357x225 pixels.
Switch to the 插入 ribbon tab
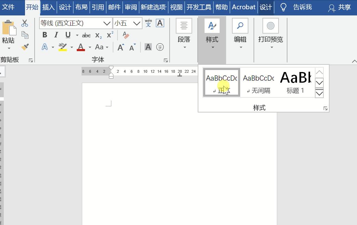(x=48, y=7)
